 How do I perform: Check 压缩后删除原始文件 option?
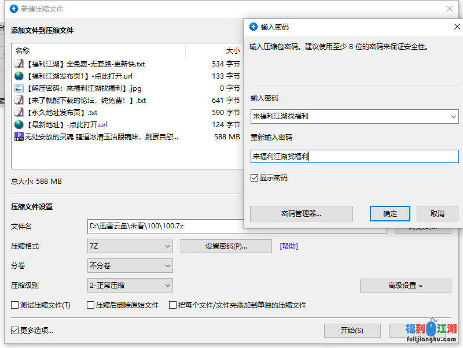coord(90,305)
